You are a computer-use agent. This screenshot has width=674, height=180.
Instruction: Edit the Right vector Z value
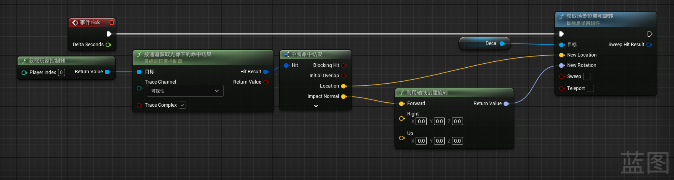click(458, 121)
